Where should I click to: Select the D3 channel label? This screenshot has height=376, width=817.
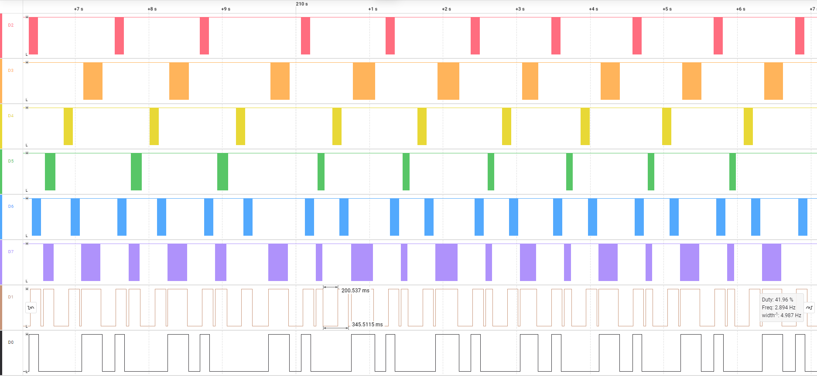(x=11, y=71)
